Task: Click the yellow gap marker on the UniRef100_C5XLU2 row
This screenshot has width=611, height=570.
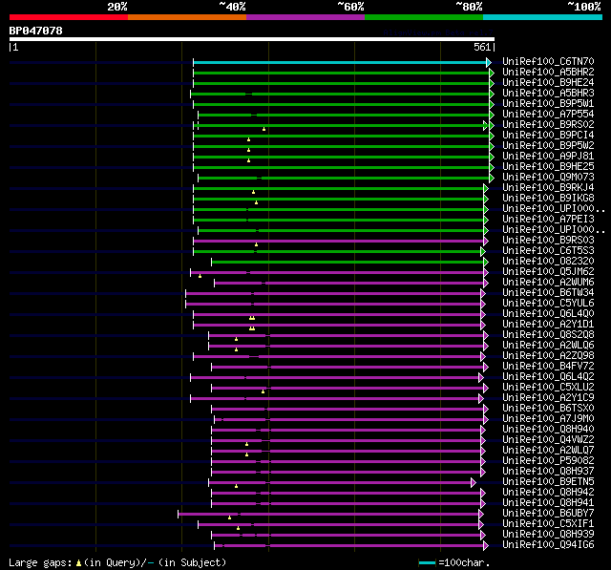Action: [x=263, y=391]
